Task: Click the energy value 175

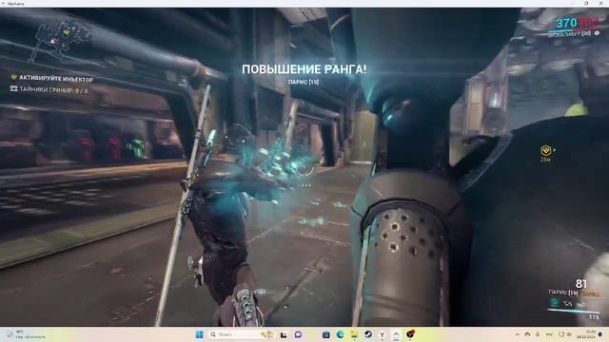Action: [x=594, y=317]
